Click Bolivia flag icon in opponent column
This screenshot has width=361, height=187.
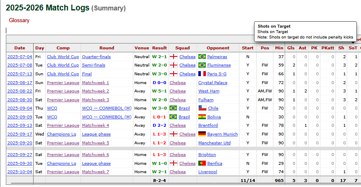pos(202,117)
